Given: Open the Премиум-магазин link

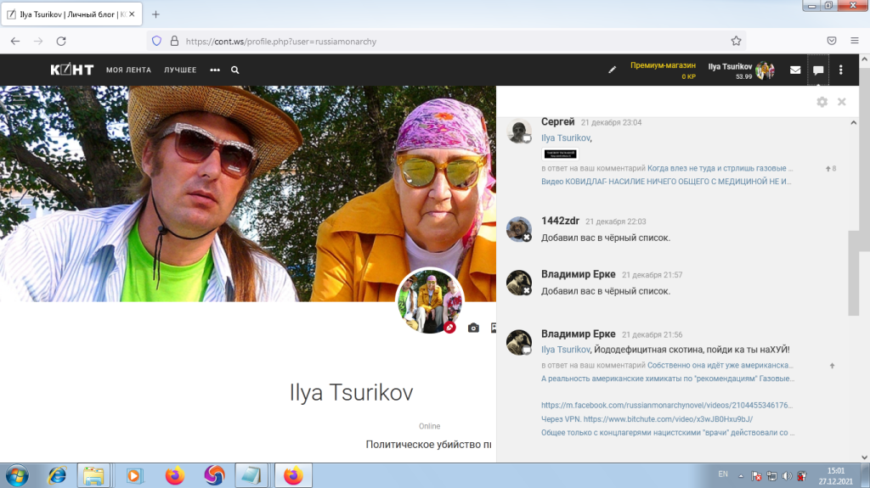Looking at the screenshot, I should pyautogui.click(x=663, y=65).
